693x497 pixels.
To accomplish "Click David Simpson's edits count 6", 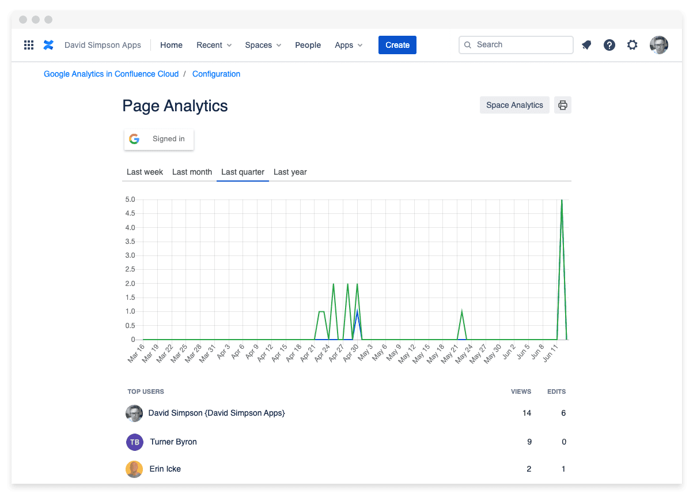I will tap(563, 413).
